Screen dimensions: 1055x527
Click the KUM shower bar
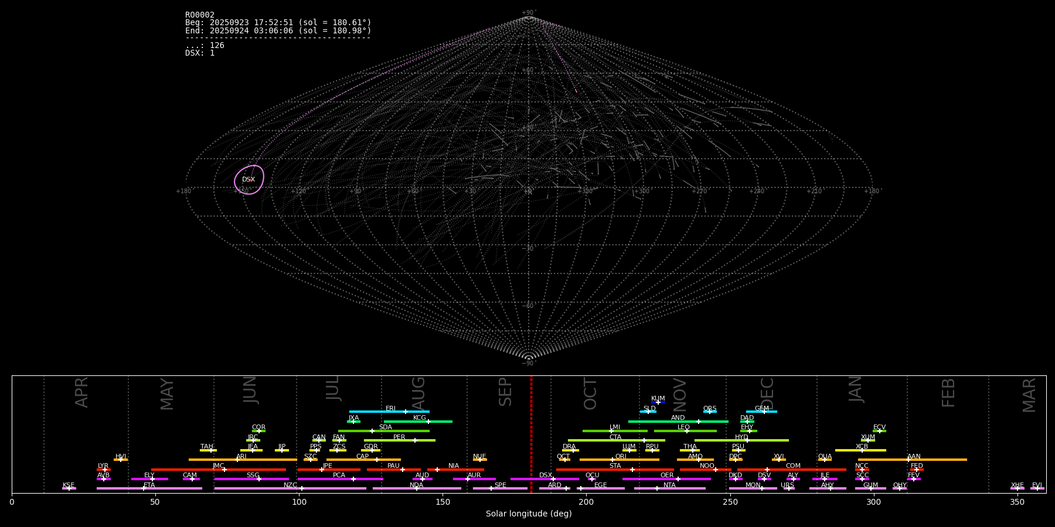point(658,402)
